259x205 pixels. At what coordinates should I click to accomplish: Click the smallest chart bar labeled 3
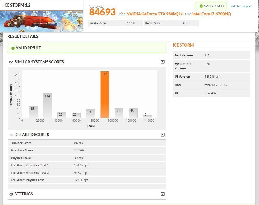tap(147, 116)
